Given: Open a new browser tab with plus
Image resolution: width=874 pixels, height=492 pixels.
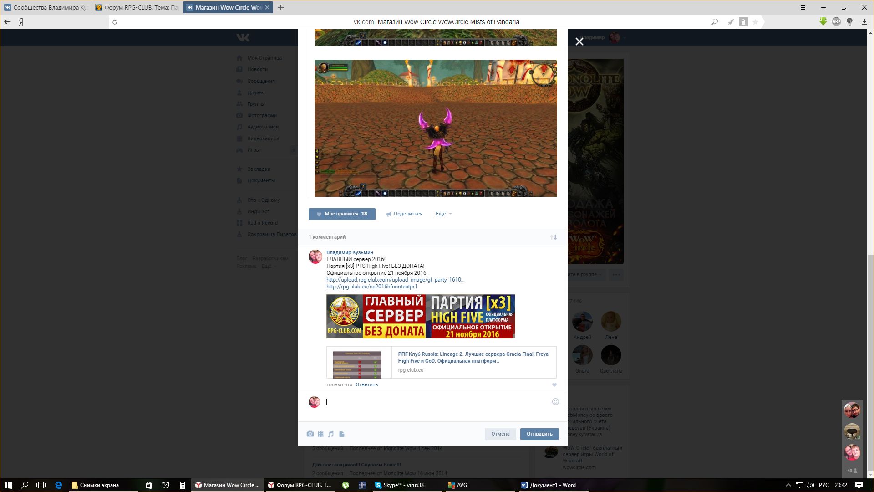Looking at the screenshot, I should (x=281, y=7).
